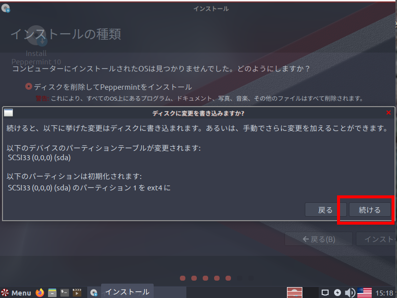This screenshot has width=397, height=298.
Task: Click the line ending with パーティション 1 を ext4 に
Action: click(89, 188)
